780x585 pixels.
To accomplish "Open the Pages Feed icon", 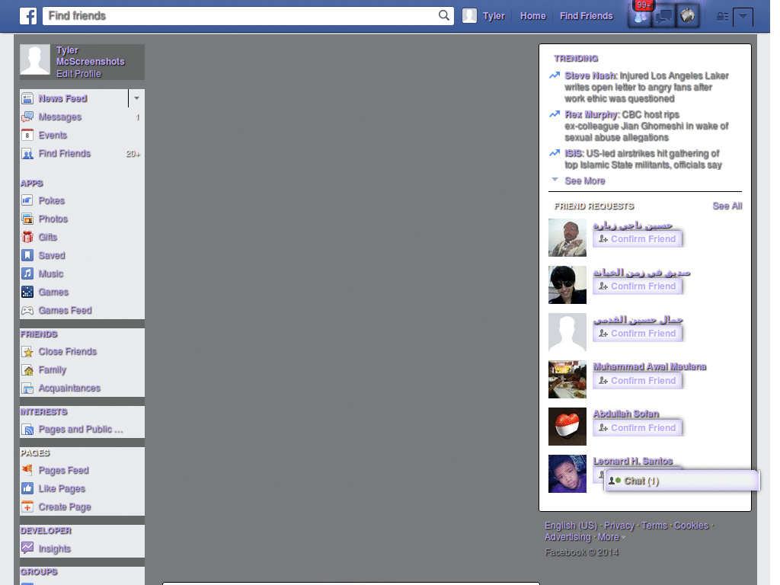I will point(28,470).
